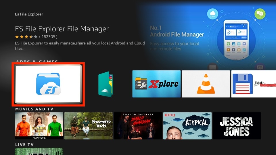Open the ES File Explorer app tile
276x155 pixels.
(48, 84)
